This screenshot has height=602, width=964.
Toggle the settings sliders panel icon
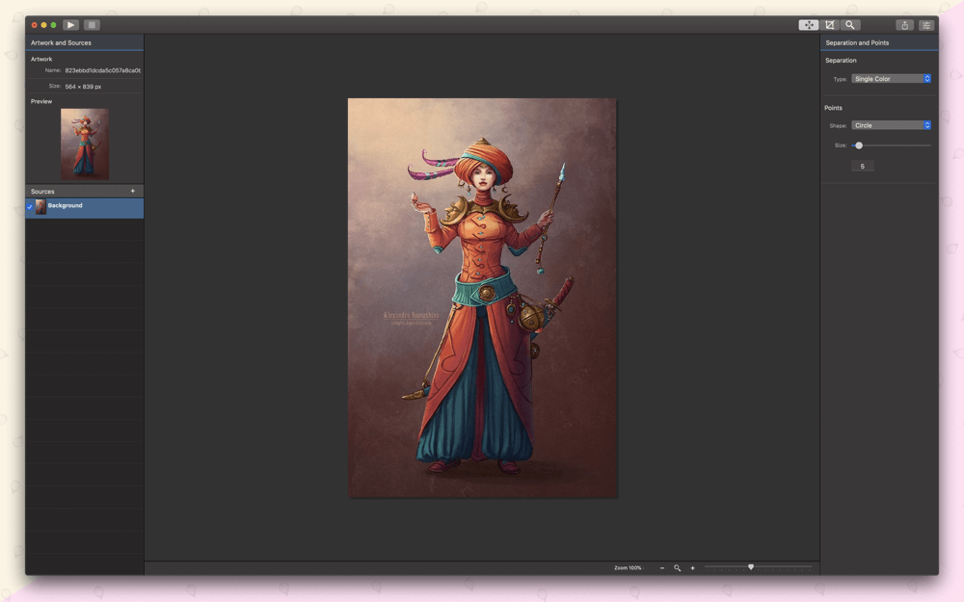(x=925, y=25)
